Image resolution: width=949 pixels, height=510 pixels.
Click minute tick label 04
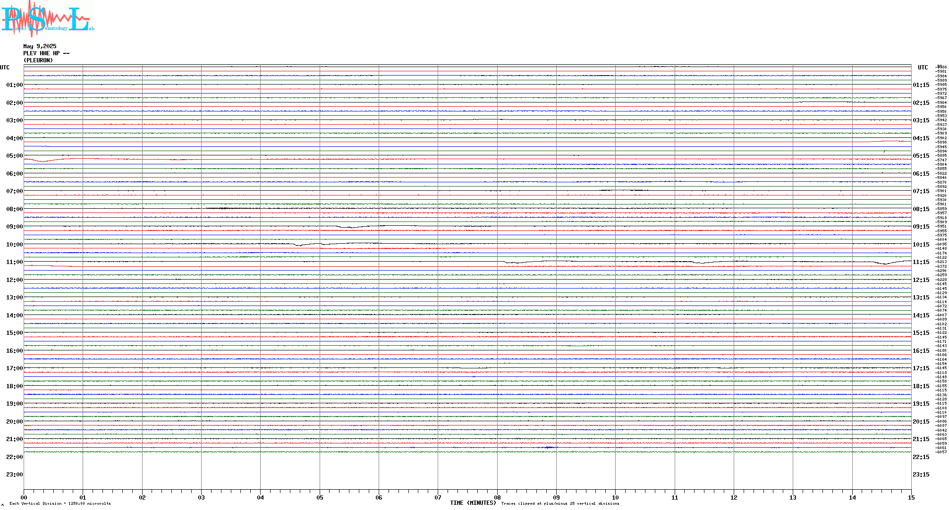click(260, 497)
